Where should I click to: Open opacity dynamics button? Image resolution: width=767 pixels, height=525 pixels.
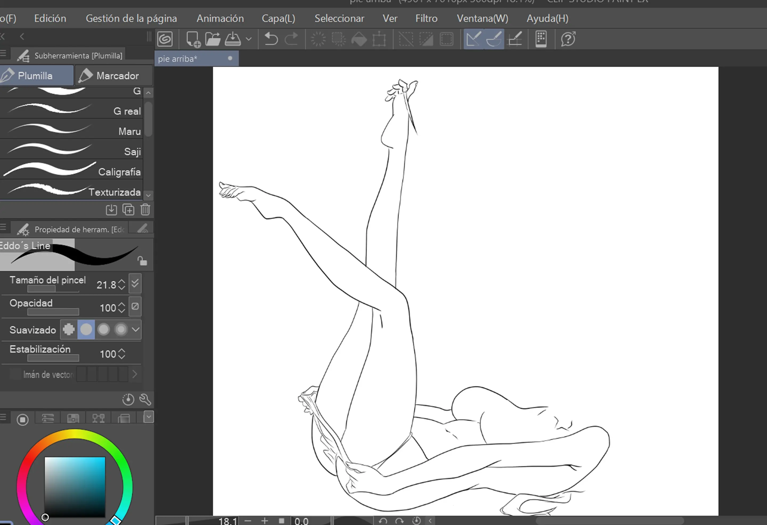point(135,307)
